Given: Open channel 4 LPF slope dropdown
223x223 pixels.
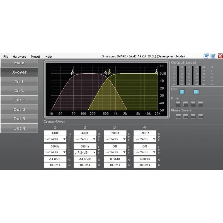Looking at the screenshot, I should tap(145, 152).
